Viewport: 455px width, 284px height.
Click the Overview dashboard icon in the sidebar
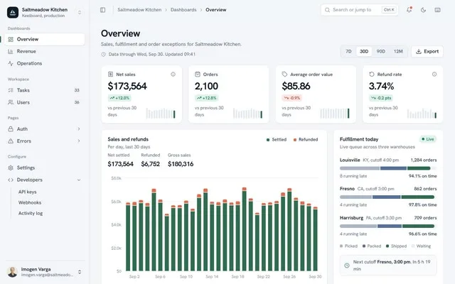11,40
